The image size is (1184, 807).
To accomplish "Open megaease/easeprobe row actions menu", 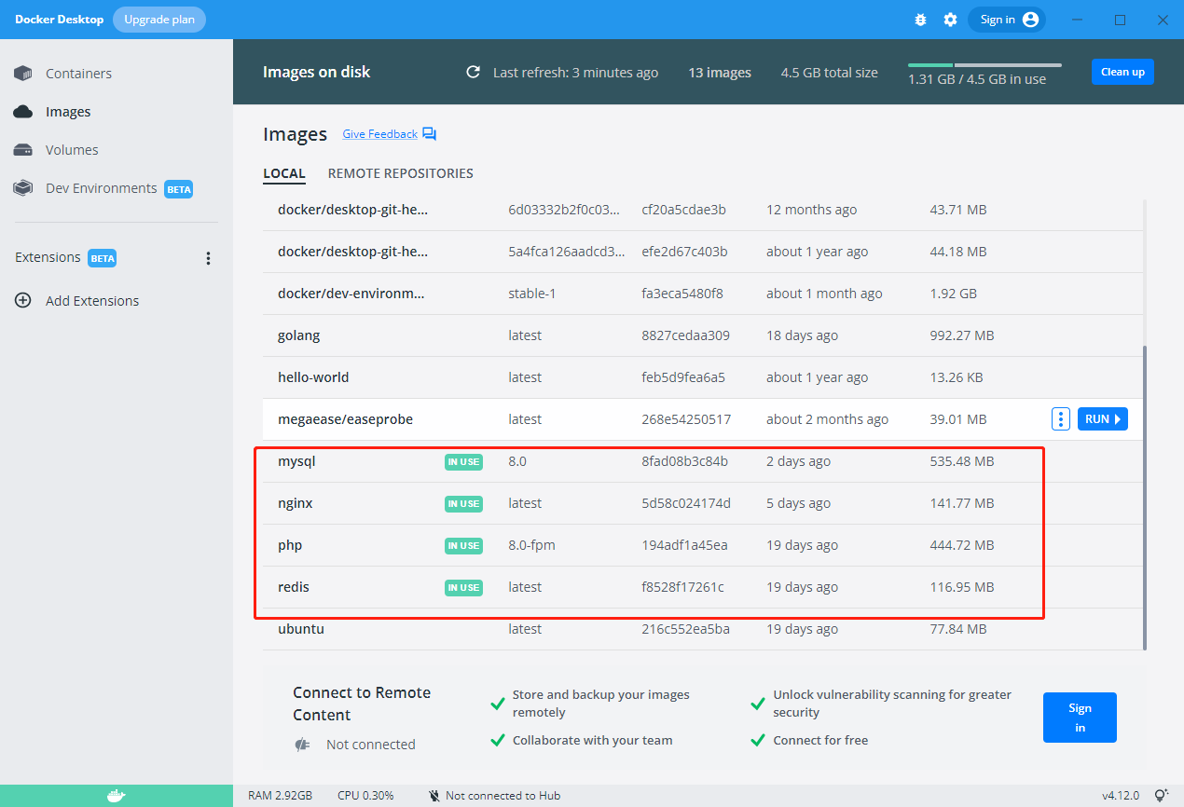I will (1060, 419).
